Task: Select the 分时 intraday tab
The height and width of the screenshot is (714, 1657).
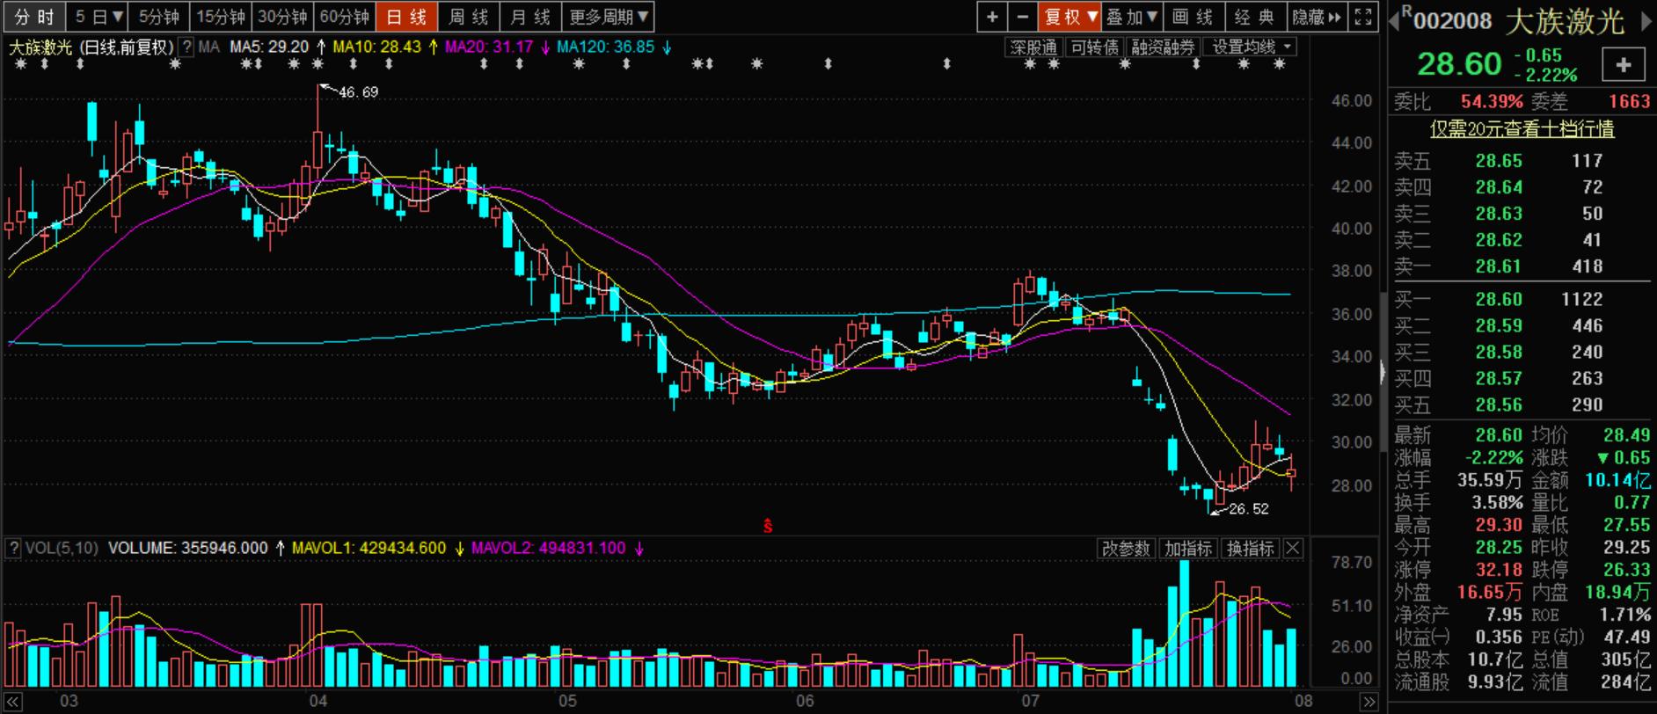Action: coord(33,17)
